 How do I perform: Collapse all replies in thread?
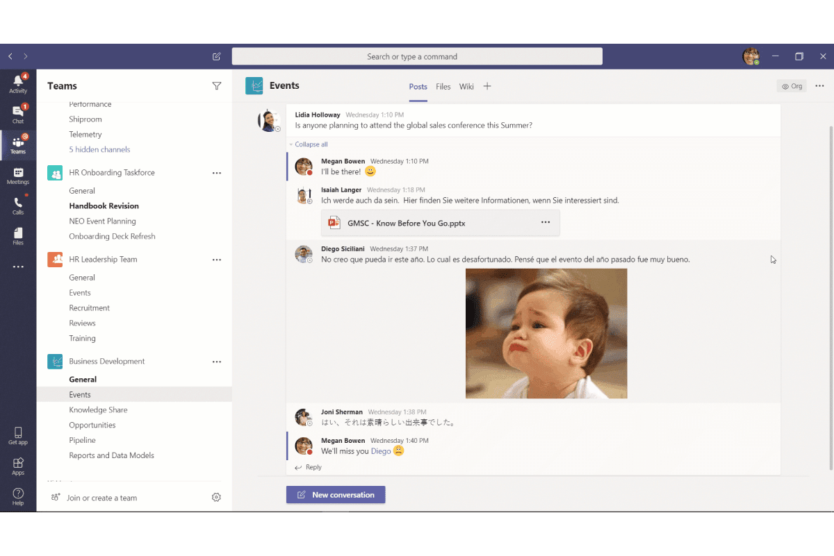click(311, 144)
